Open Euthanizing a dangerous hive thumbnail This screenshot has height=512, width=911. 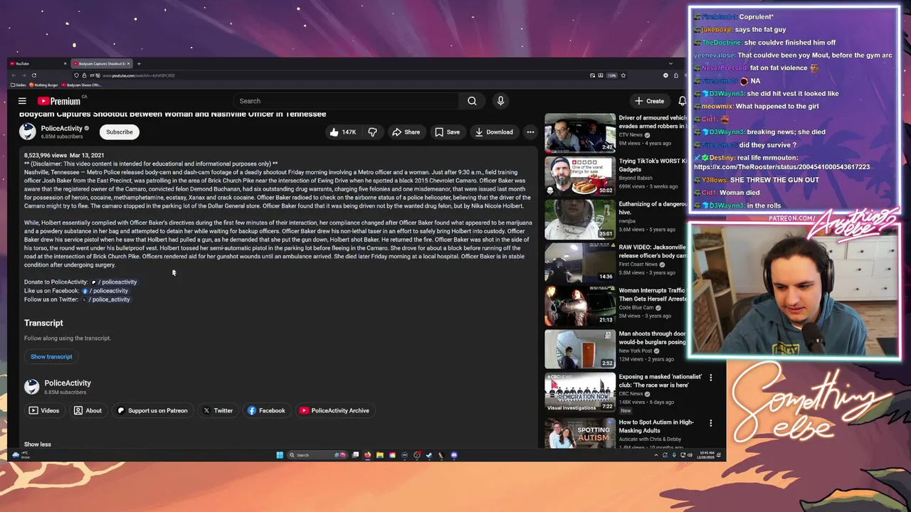(580, 219)
